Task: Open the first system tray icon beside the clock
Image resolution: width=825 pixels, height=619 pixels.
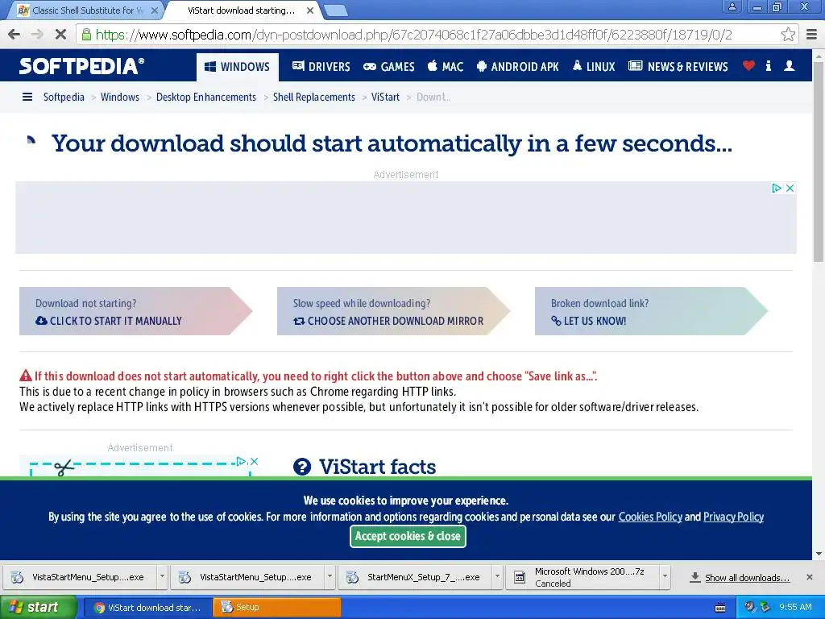Action: click(749, 607)
